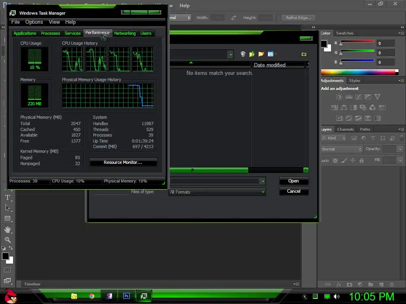Open Photoshop Help menu
Image resolution: width=406 pixels, height=304 pixels.
pyautogui.click(x=185, y=6)
